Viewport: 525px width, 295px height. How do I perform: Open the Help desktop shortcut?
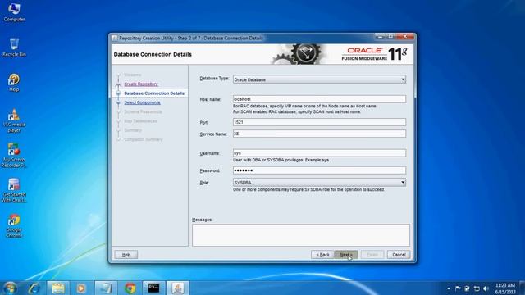click(x=14, y=82)
